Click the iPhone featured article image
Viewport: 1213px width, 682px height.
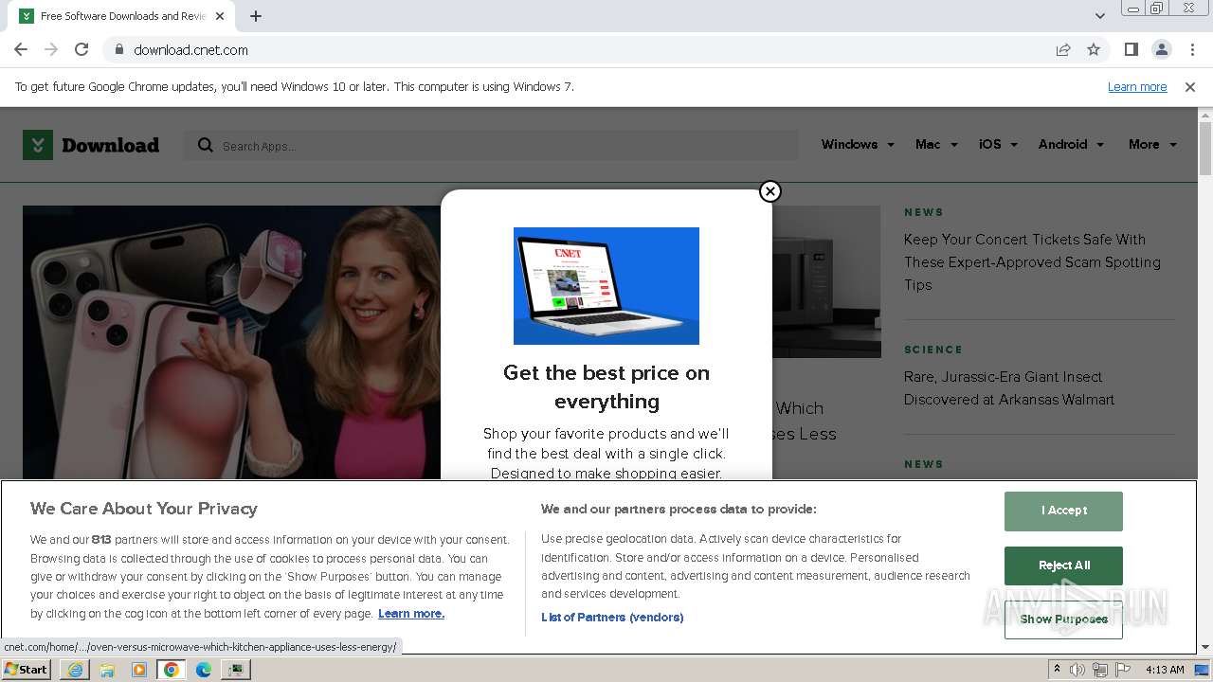[231, 342]
